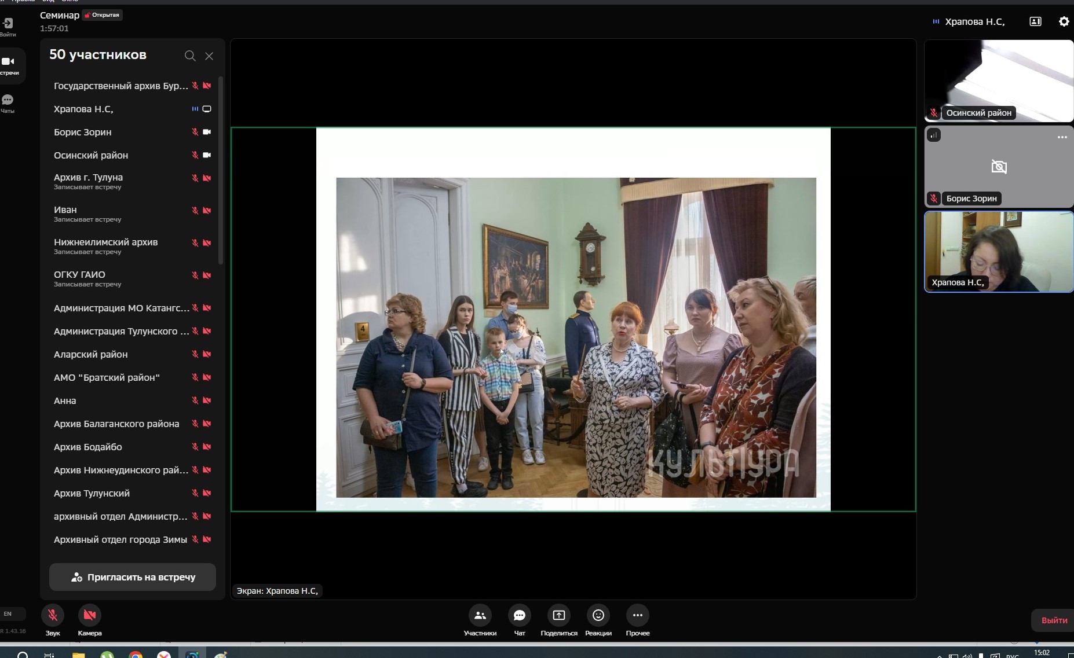Switch layout view icon in top bar
Viewport: 1074px width, 658px height.
pos(1035,21)
